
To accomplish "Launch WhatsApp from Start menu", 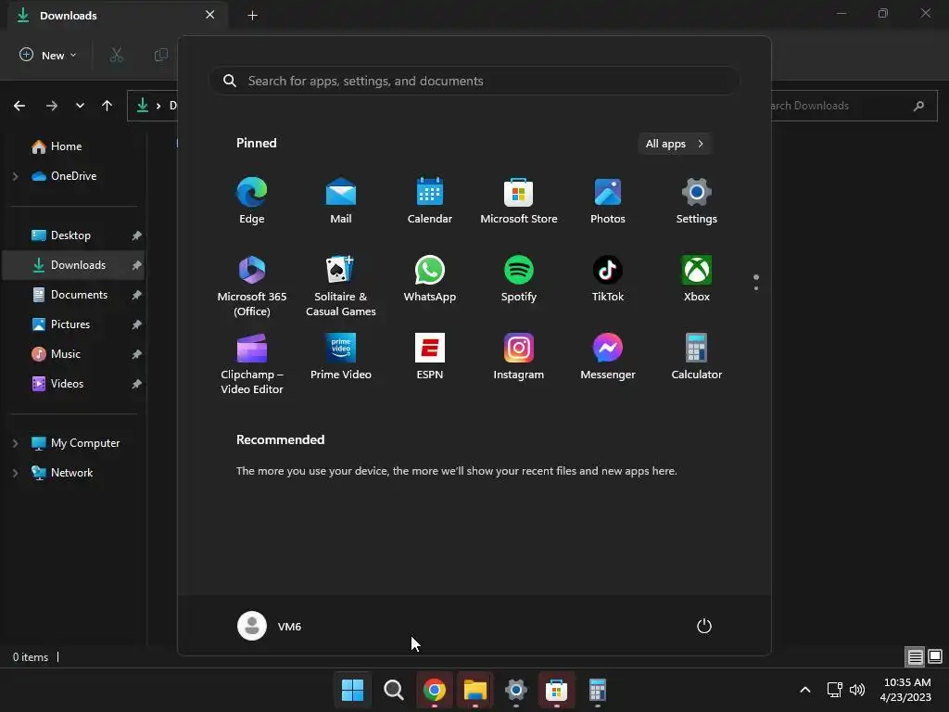I will point(430,279).
